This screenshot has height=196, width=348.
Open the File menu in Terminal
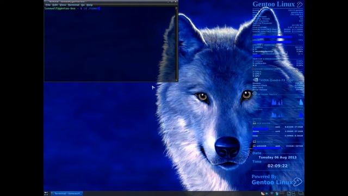(x=48, y=5)
